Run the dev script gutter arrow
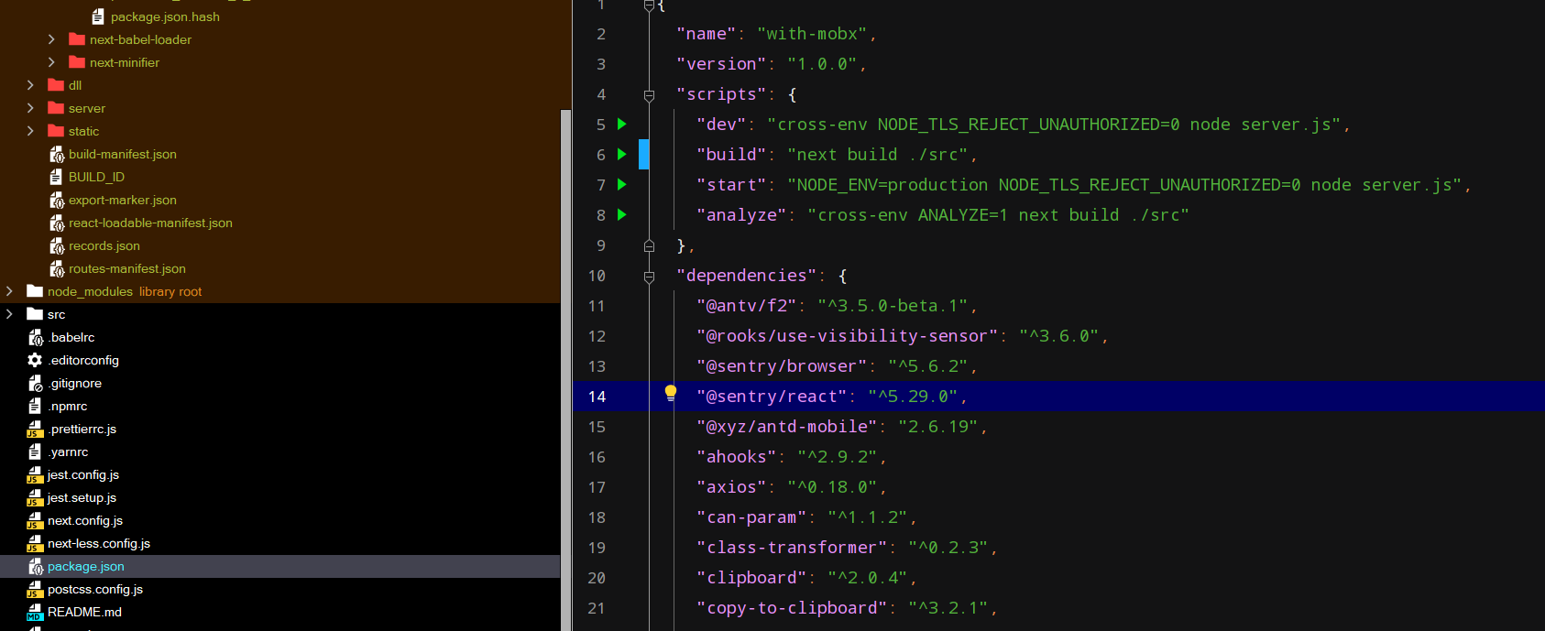Screen dimensions: 1545x631 point(622,124)
